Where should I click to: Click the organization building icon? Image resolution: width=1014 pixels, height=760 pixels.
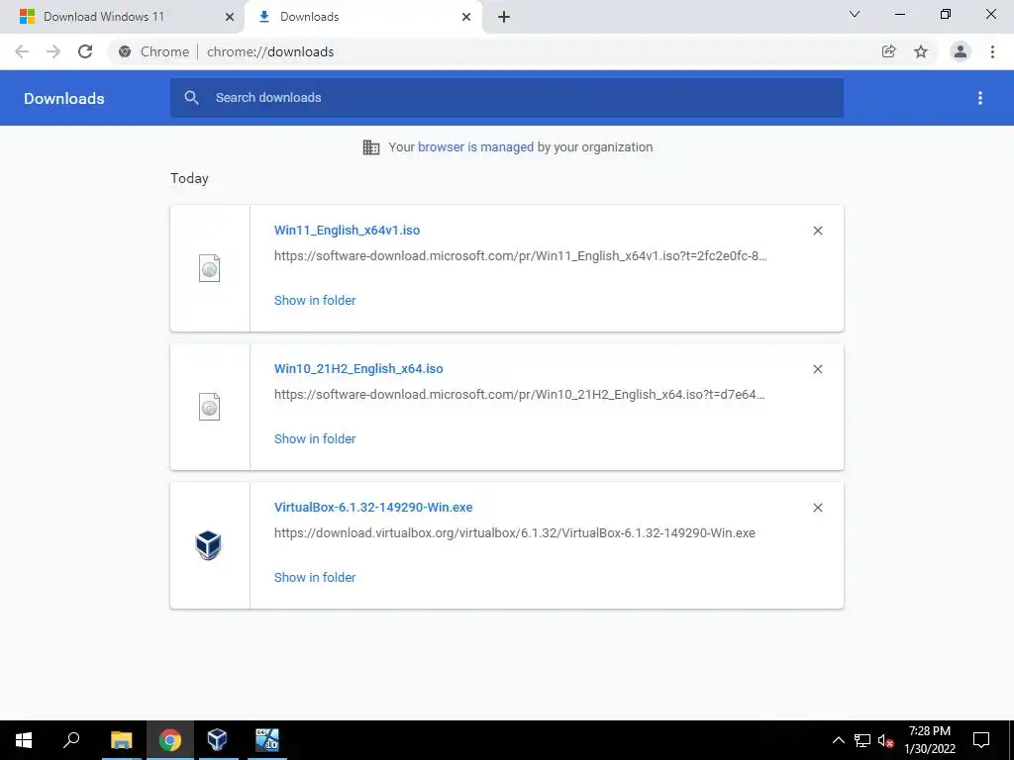coord(371,147)
